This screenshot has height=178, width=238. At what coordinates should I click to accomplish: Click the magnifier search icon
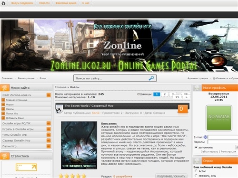tap(151, 78)
